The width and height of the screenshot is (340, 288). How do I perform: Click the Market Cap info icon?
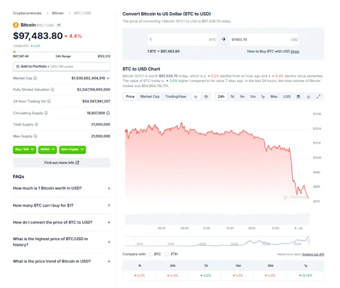(x=35, y=78)
